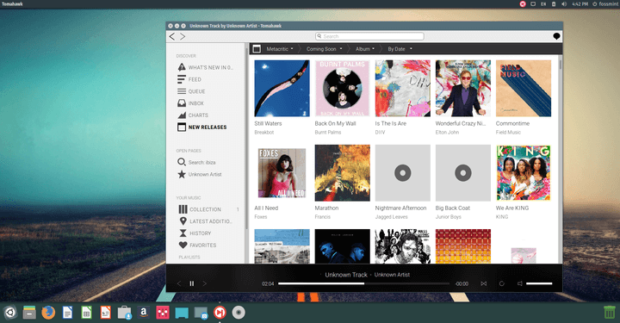Open the Still Waters album cover
The height and width of the screenshot is (323, 620).
282,88
